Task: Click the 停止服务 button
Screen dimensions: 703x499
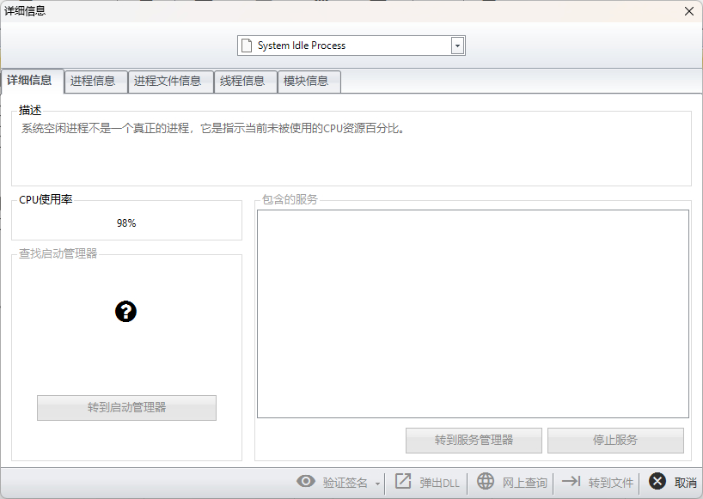Action: pyautogui.click(x=615, y=441)
